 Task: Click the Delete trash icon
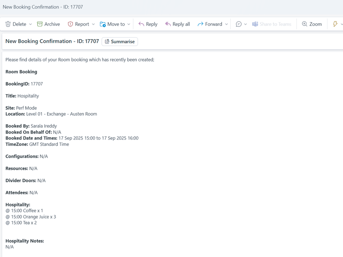pyautogui.click(x=8, y=24)
